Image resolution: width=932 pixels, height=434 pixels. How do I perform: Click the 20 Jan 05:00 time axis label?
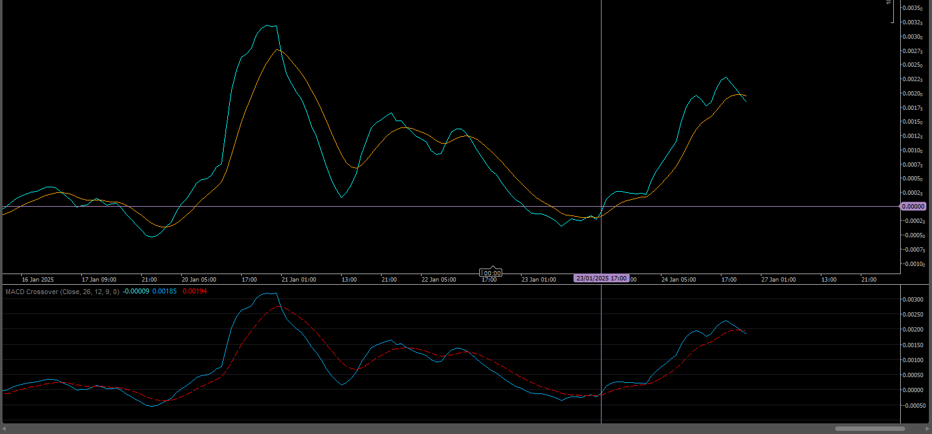[199, 279]
